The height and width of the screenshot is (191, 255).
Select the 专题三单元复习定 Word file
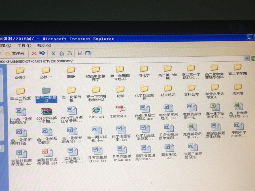point(193,151)
